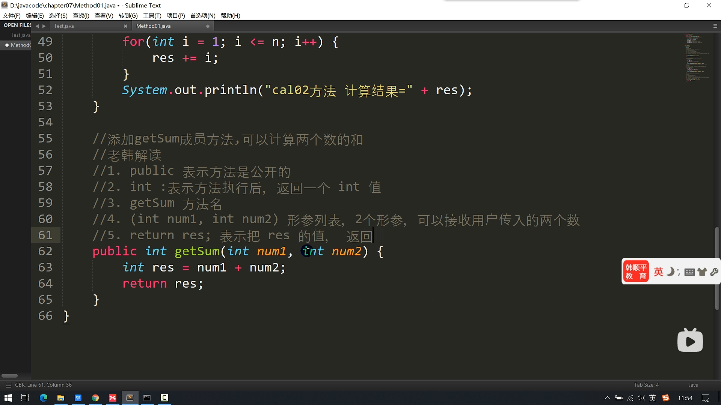The width and height of the screenshot is (721, 405).
Task: Select Test.java in open files sidebar
Action: 20,35
